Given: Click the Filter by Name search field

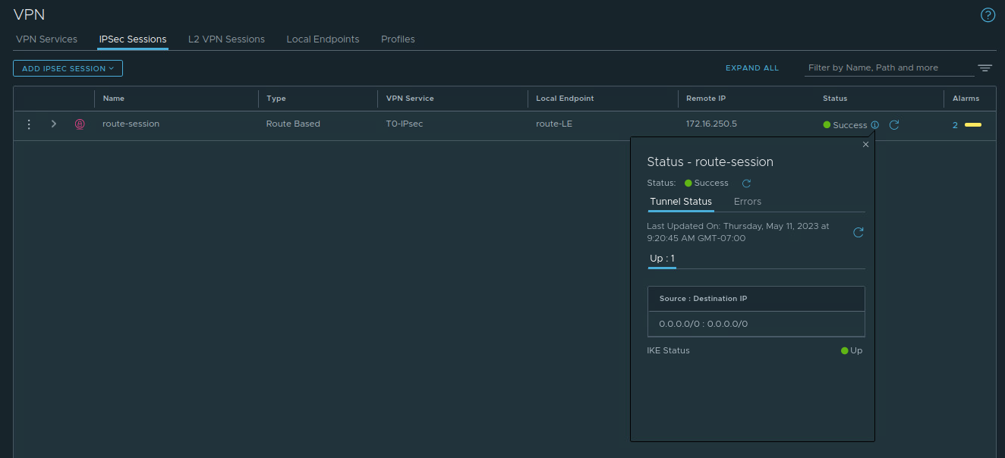Looking at the screenshot, I should coord(888,68).
